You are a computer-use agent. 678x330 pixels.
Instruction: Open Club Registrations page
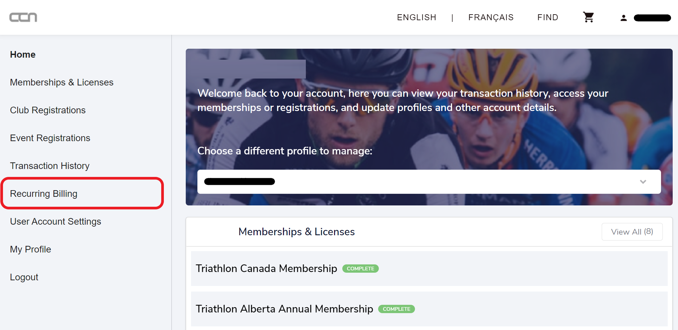pos(48,110)
